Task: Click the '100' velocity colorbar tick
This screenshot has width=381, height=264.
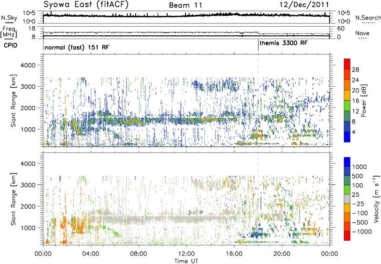Action: click(358, 185)
